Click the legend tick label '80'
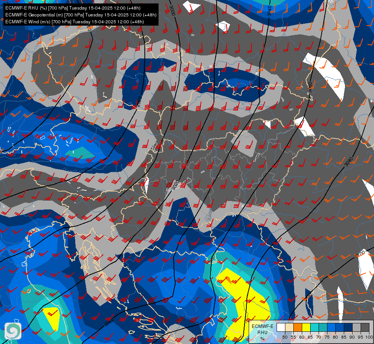Viewport: 374px width, 344px height. pyautogui.click(x=335, y=337)
